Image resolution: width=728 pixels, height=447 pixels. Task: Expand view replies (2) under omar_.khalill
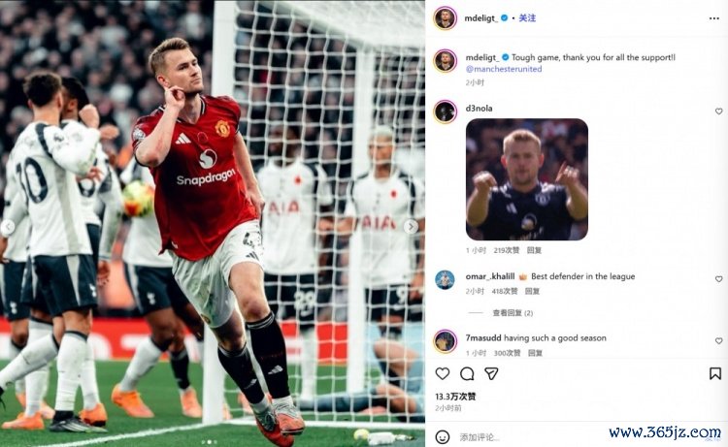point(513,313)
